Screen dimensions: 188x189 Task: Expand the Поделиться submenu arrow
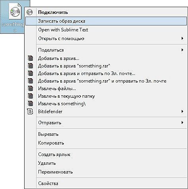182,50
